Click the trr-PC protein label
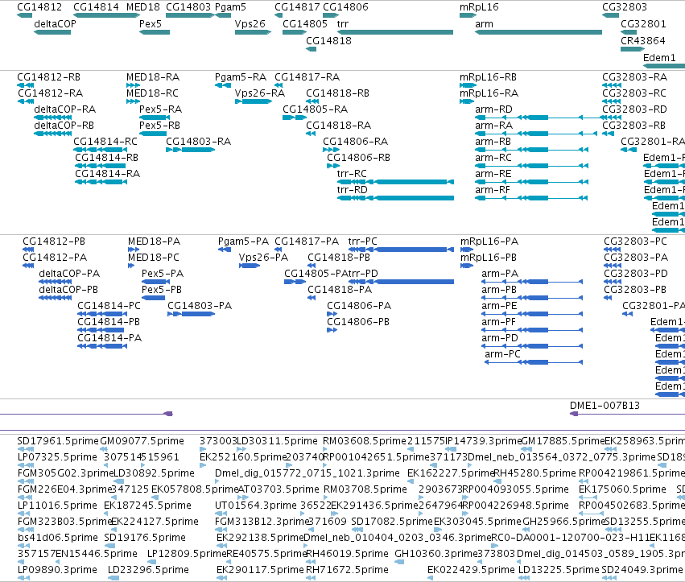 (362, 241)
